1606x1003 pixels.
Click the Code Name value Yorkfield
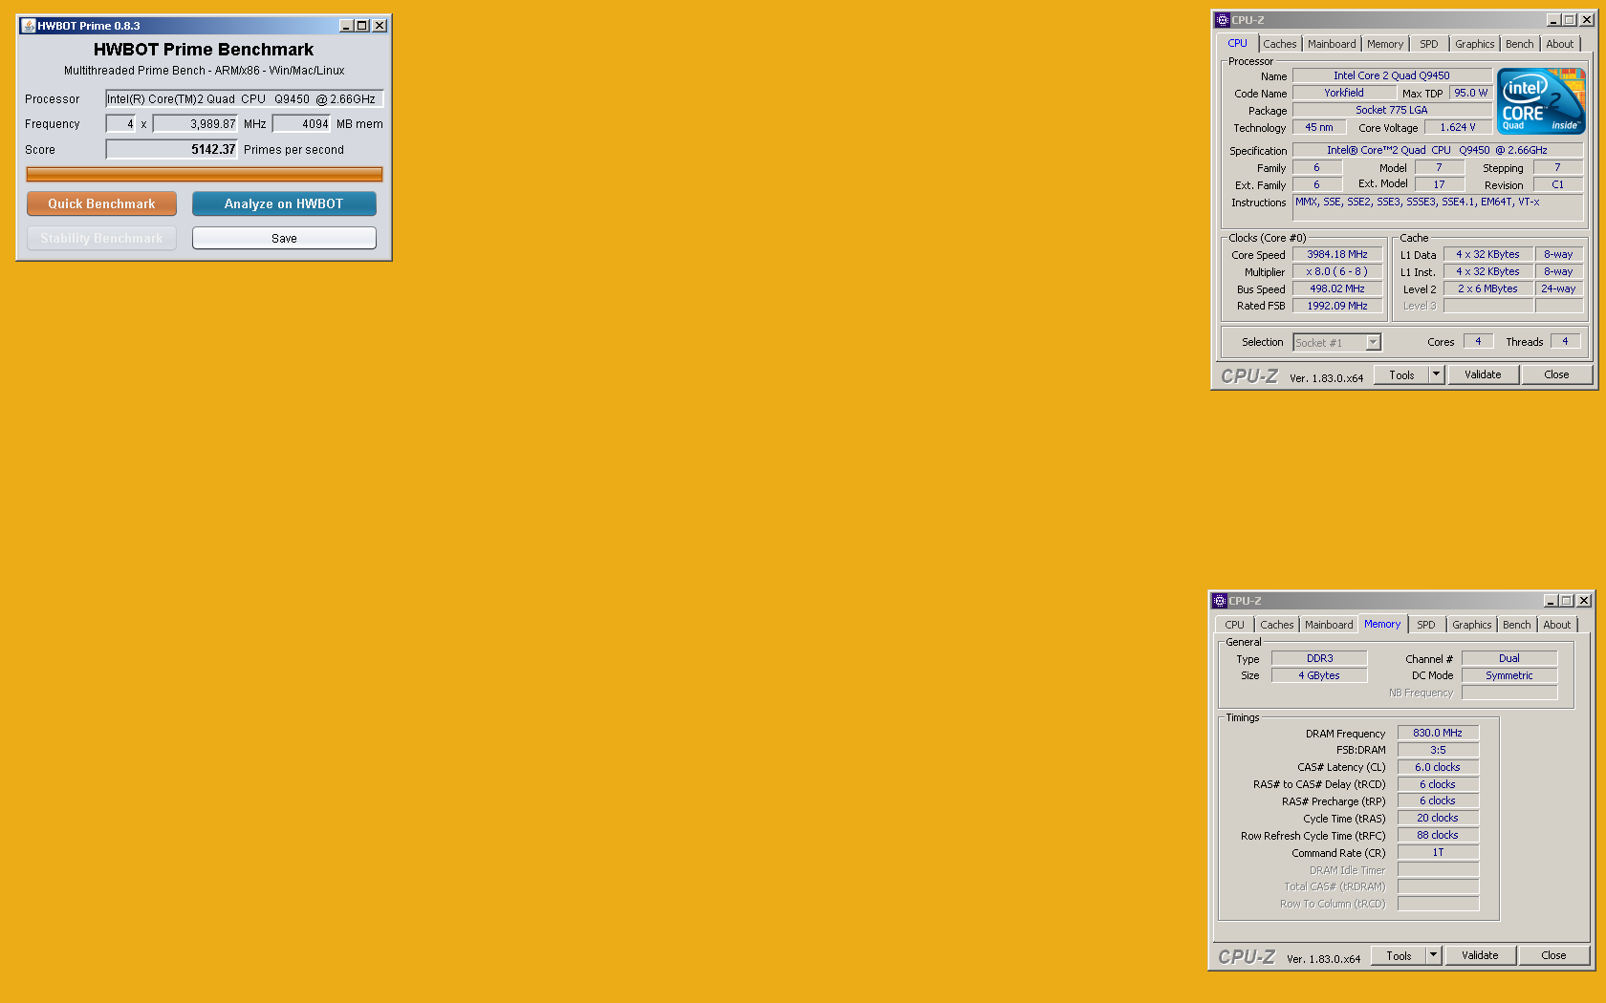1344,93
